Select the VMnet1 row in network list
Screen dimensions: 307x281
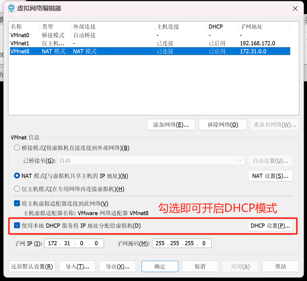pyautogui.click(x=150, y=43)
